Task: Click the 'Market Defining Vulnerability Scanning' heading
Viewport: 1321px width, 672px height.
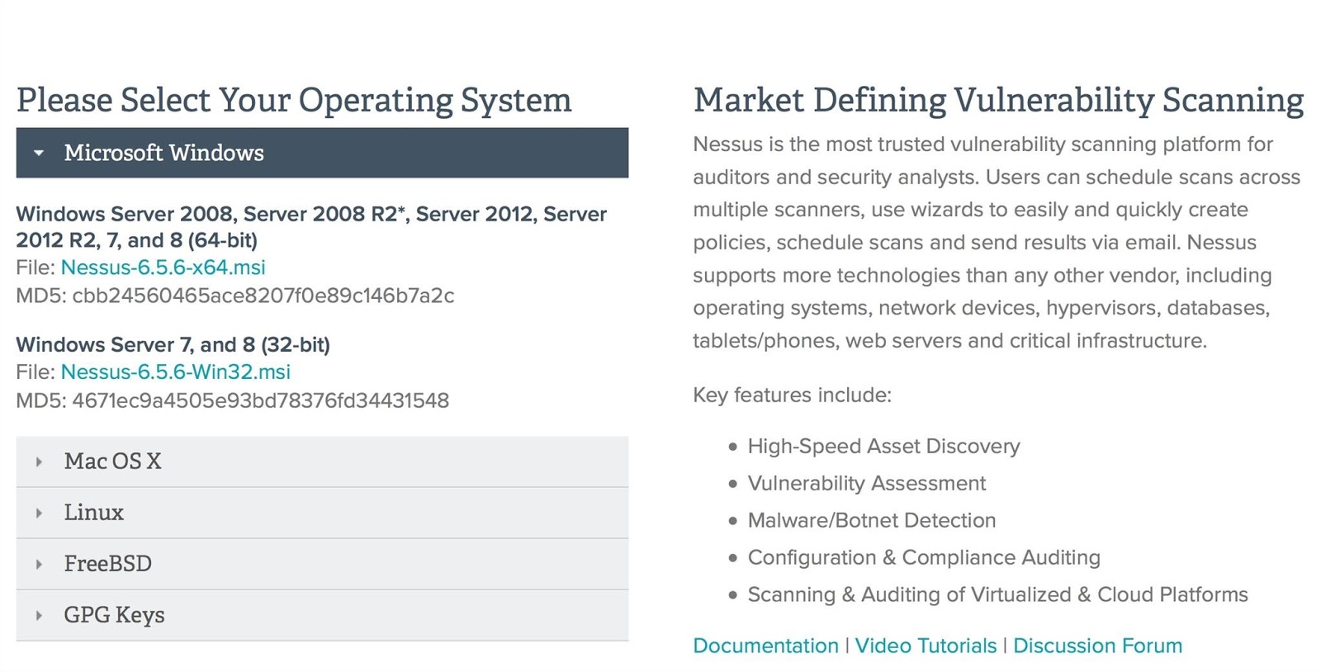Action: point(998,101)
